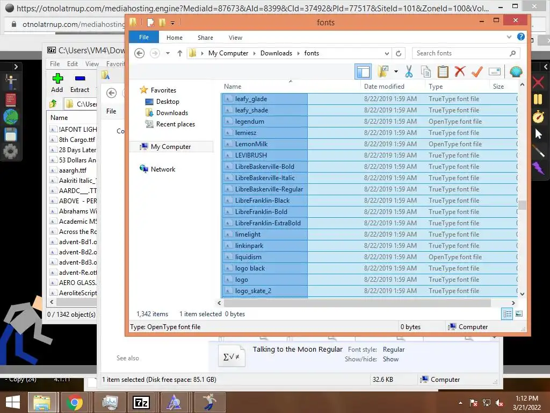The width and height of the screenshot is (550, 413).
Task: Click the Rename icon in fonts toolbar
Action: 494,72
